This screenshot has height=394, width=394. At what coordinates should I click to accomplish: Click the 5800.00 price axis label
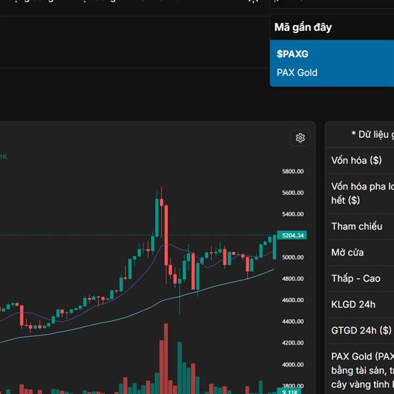coord(292,171)
